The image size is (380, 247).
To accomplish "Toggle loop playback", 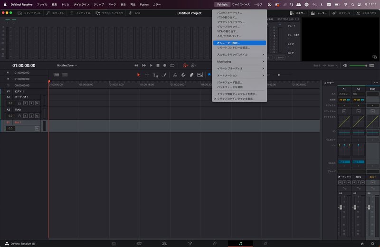I will (x=172, y=66).
